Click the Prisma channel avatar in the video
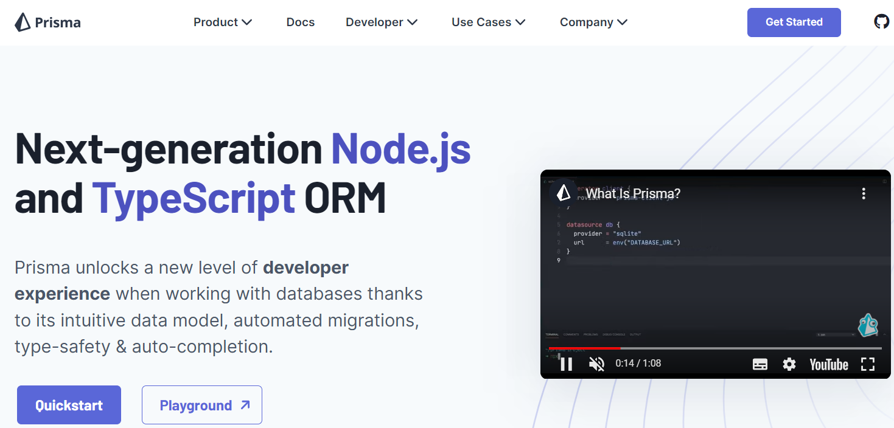This screenshot has height=428, width=894. 564,193
